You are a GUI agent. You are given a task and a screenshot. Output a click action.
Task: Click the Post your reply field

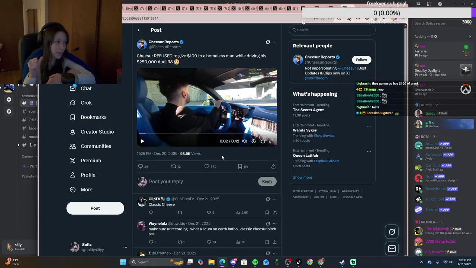[201, 181]
